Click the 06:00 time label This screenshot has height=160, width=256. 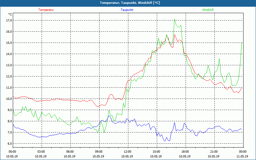[70, 152]
